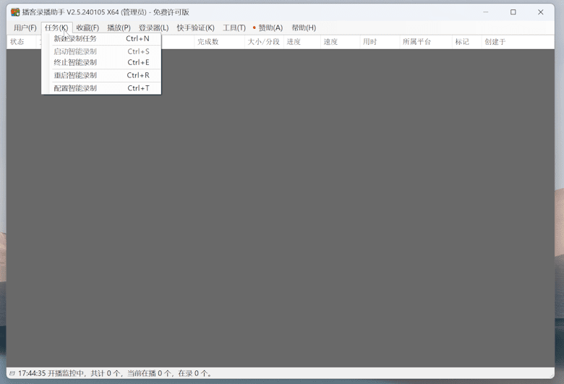Click the status bar monitor icon
This screenshot has height=384, width=564.
(x=12, y=373)
